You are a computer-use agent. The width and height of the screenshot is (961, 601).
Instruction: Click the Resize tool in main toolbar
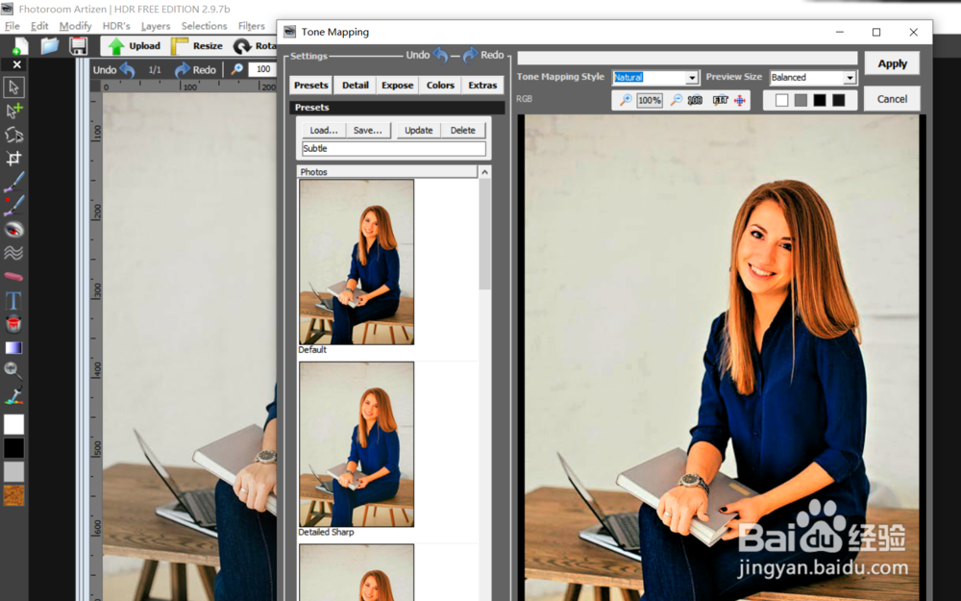(197, 46)
